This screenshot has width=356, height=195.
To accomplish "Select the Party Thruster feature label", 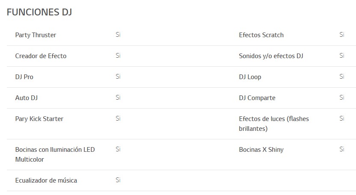I will [36, 35].
